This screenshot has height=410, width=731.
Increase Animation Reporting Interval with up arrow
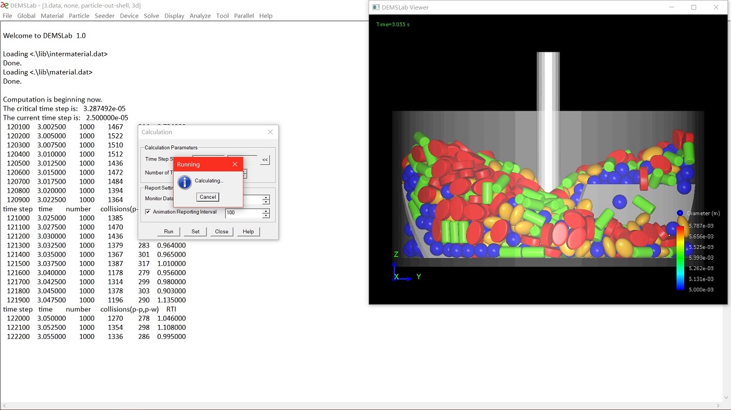266,210
